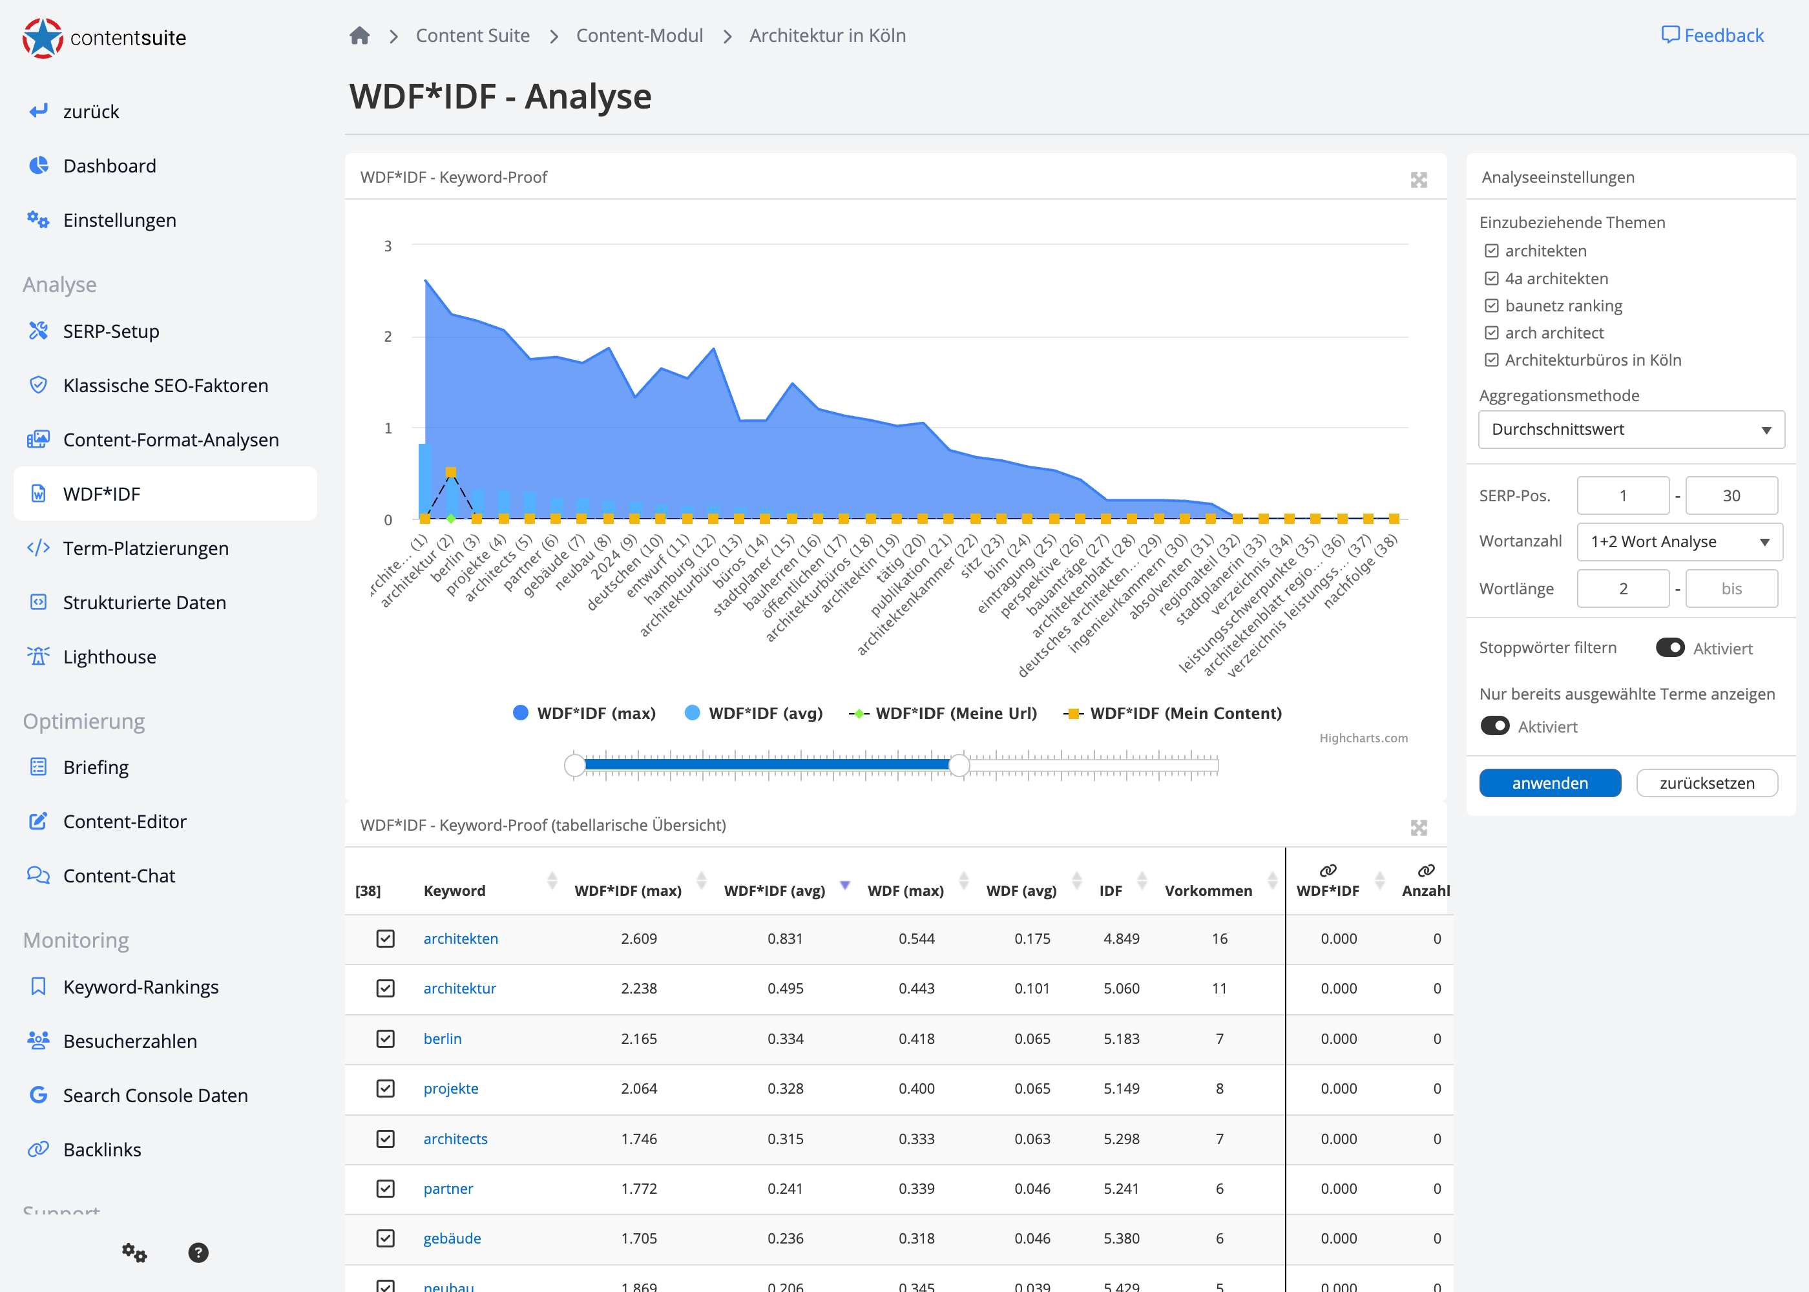Click the gears icon in bottom sidebar
This screenshot has width=1809, height=1292.
pyautogui.click(x=134, y=1252)
